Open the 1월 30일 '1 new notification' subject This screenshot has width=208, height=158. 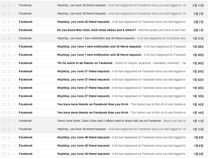(x=96, y=38)
